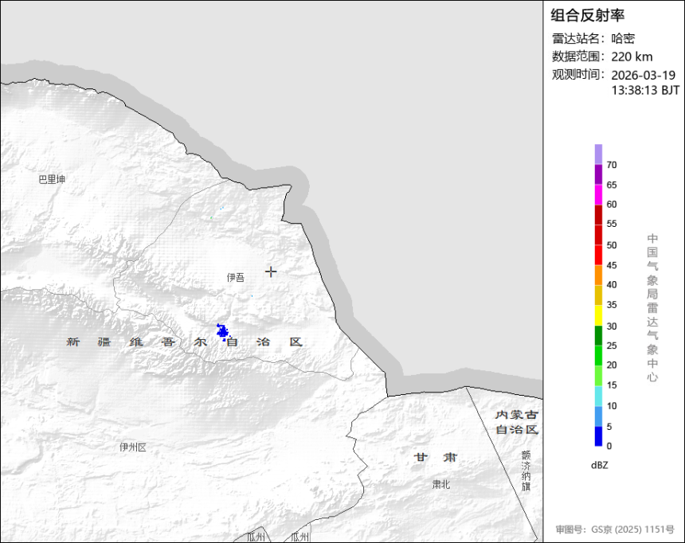Click the 巴里坤 place label
Screen dimensions: 685x543
click(52, 179)
